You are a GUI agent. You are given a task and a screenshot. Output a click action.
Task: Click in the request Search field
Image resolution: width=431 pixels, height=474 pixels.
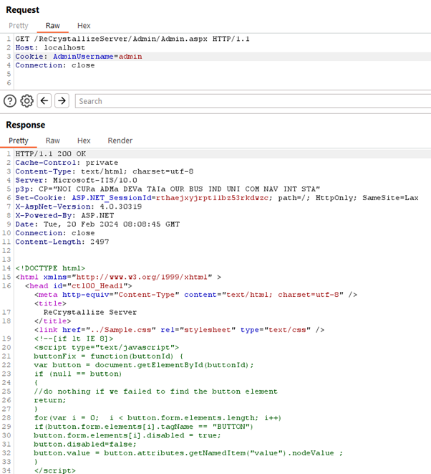tap(251, 101)
